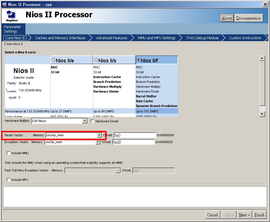Screen dimensions: 270x222
Task: Expand the Reset Vector memory dropdown
Action: point(99,135)
